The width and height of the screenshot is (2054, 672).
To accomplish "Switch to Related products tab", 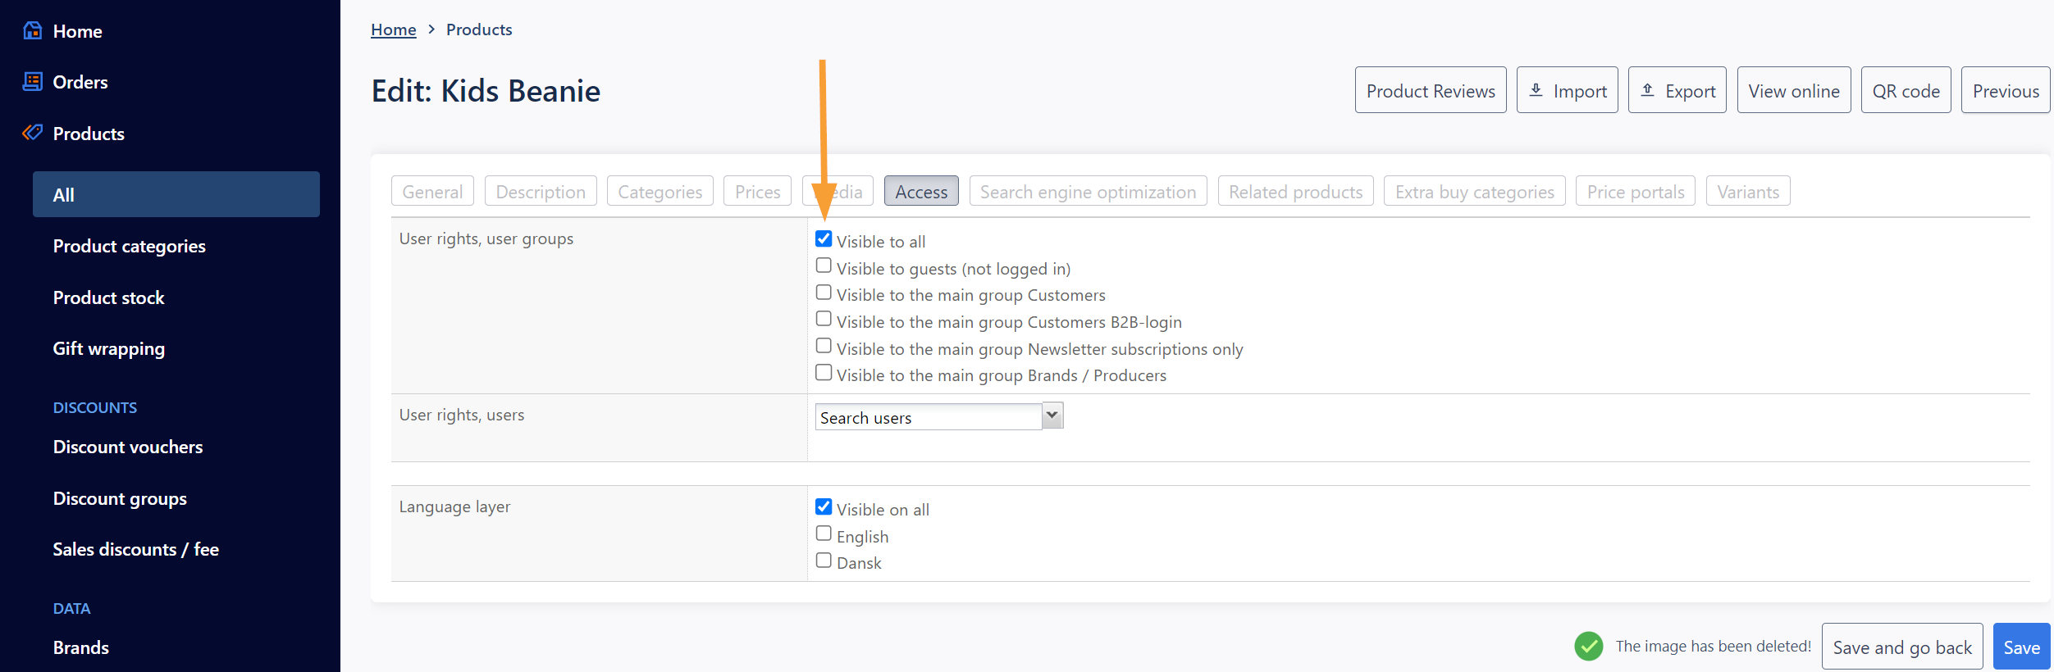I will point(1295,191).
